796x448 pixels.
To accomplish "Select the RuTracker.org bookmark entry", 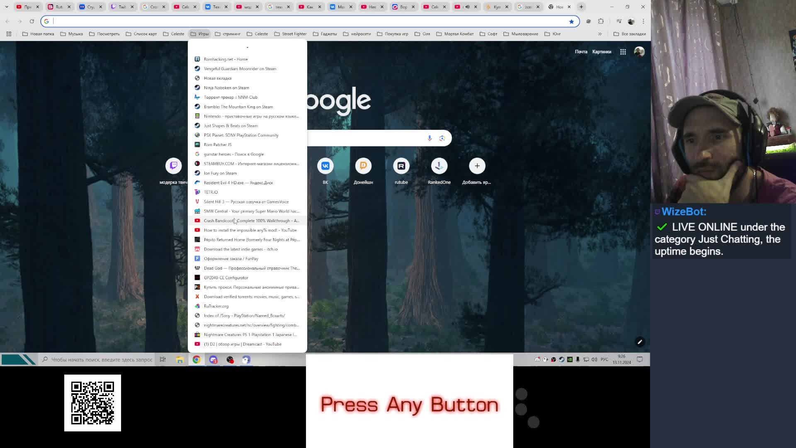I will coord(216,306).
